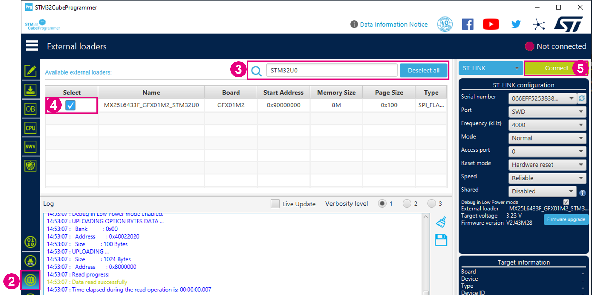This screenshot has height=297, width=592.
Task: Save the log with floppy icon
Action: (x=441, y=240)
